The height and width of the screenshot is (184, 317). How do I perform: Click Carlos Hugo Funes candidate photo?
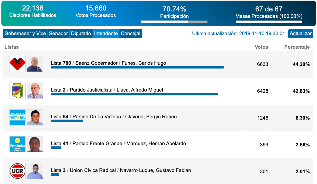35,64
